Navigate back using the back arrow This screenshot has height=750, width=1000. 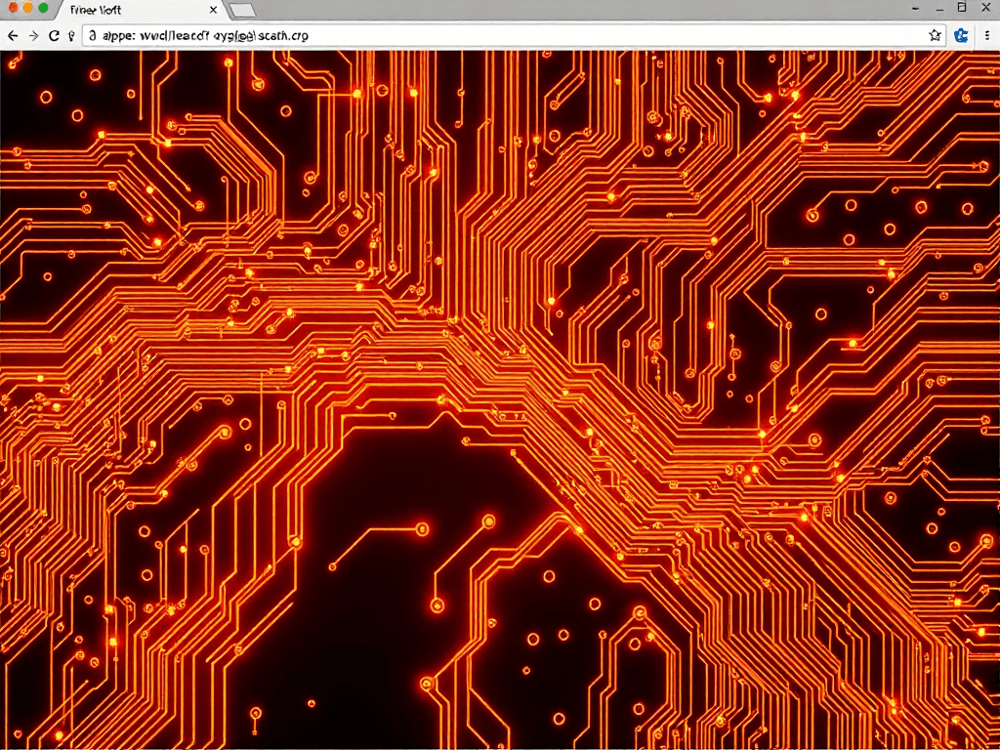pyautogui.click(x=13, y=35)
